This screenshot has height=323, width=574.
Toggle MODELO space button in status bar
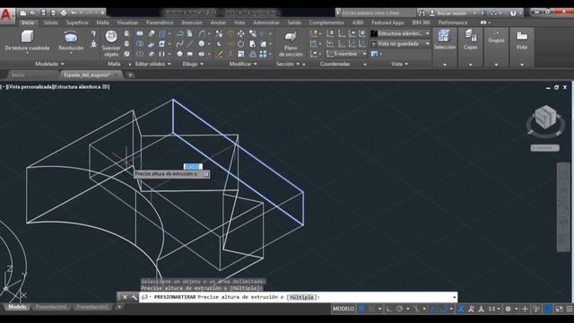pyautogui.click(x=343, y=309)
